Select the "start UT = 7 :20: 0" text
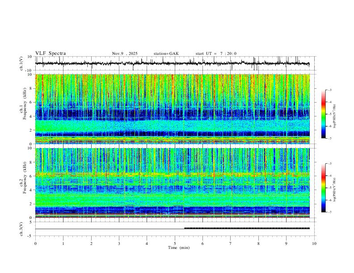This screenshot has width=354, height=273. tap(216, 54)
